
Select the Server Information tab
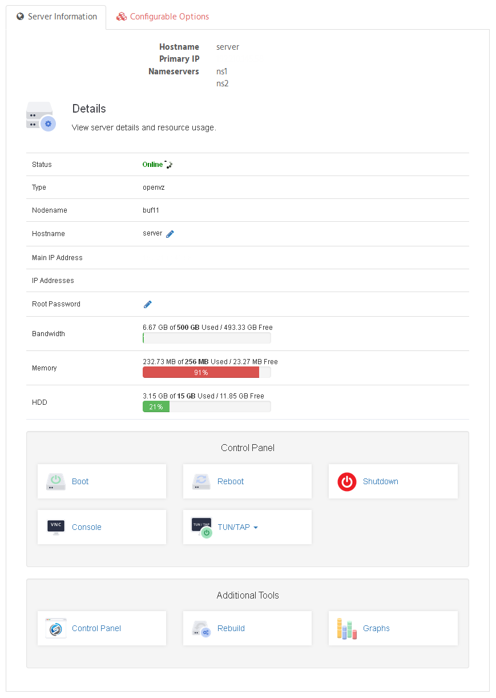57,17
